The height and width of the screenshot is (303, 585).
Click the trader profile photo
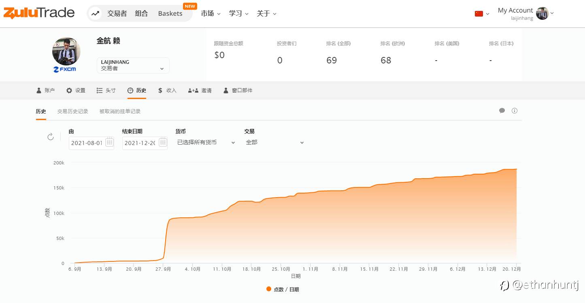pos(66,51)
